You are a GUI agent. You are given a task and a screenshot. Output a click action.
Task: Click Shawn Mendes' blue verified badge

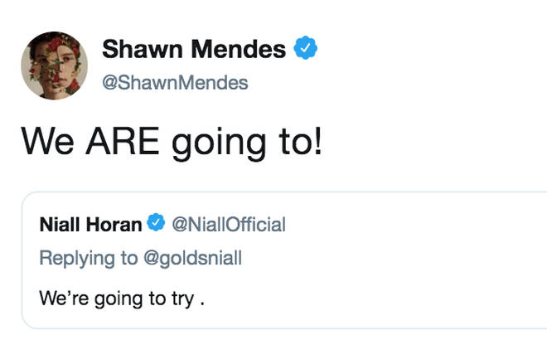click(x=305, y=47)
